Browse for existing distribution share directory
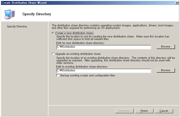This screenshot has height=117, width=180. (166, 70)
